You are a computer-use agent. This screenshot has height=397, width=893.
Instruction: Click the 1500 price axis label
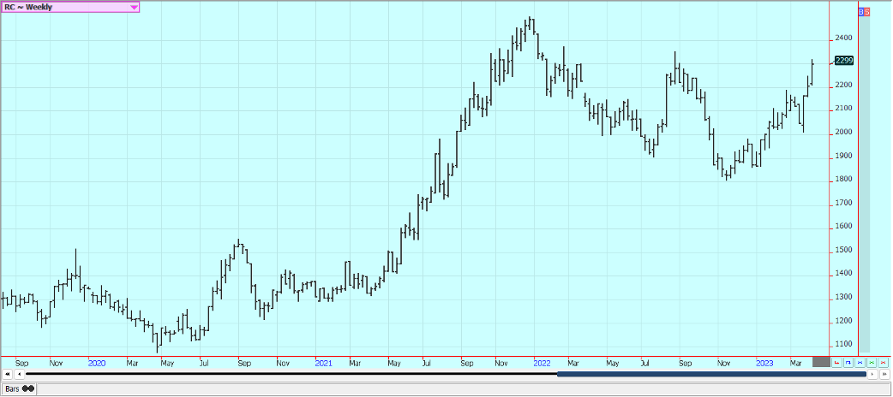pyautogui.click(x=843, y=250)
